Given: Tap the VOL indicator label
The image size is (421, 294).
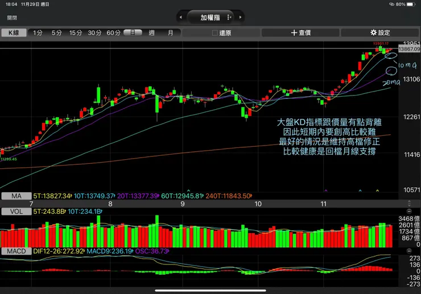Looking at the screenshot, I should (x=16, y=212).
